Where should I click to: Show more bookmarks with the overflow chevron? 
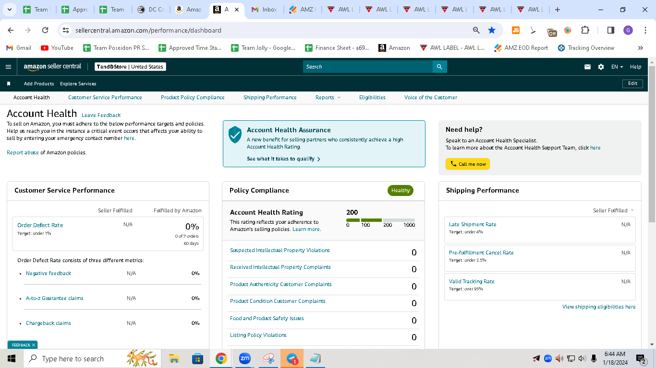pos(640,48)
